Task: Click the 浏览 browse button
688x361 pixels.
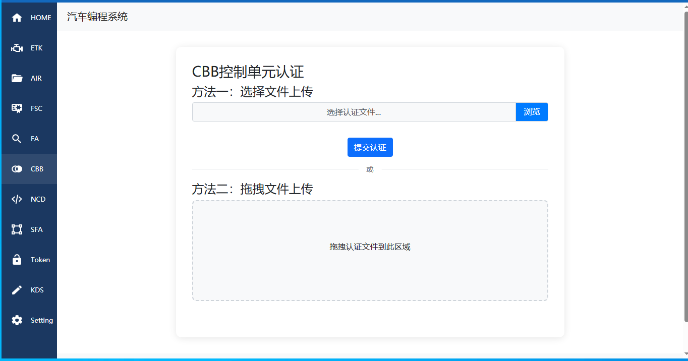Action: coord(532,112)
